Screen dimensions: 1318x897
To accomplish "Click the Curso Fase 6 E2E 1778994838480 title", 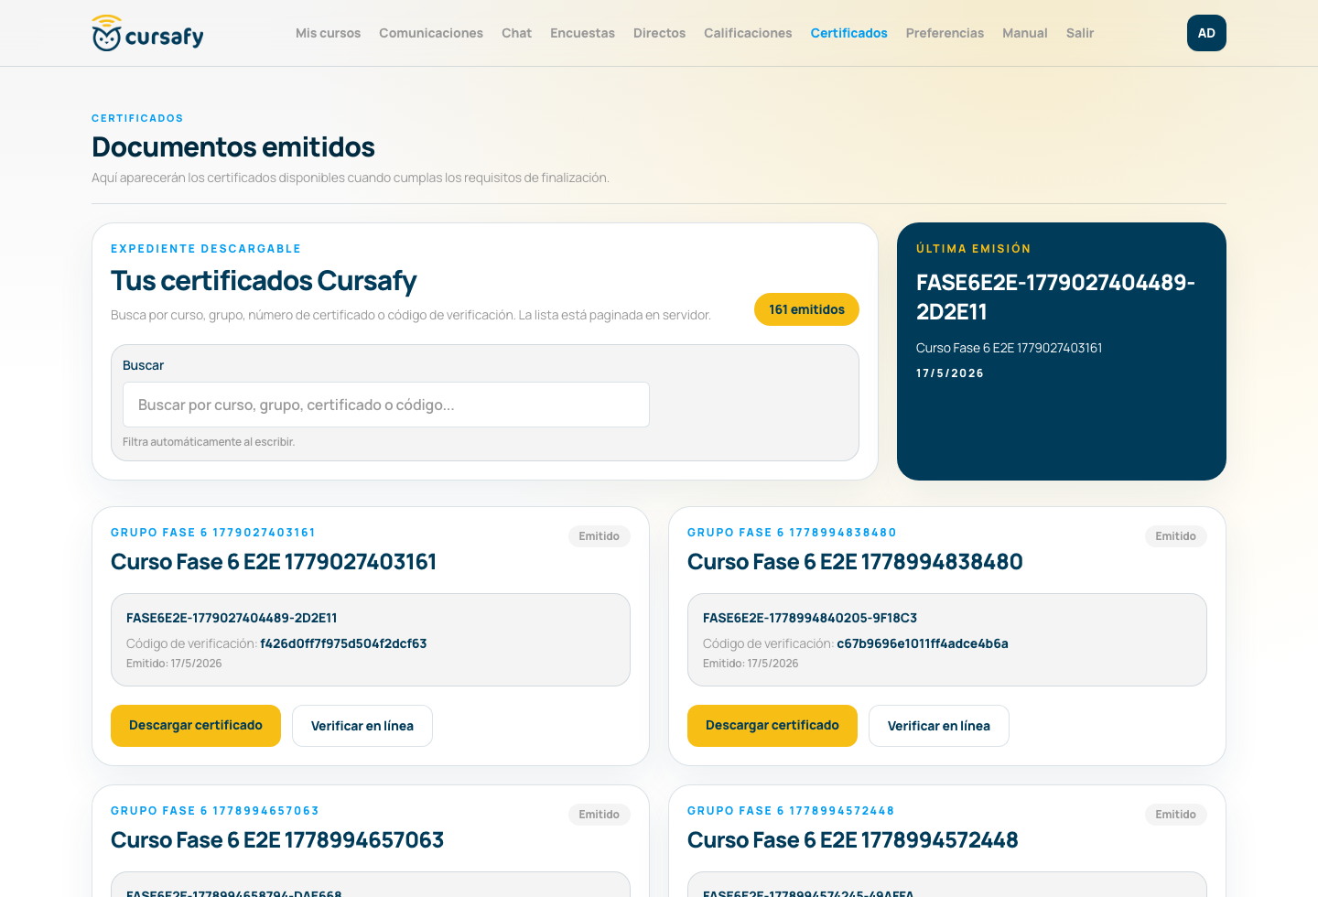I will pyautogui.click(x=855, y=562).
